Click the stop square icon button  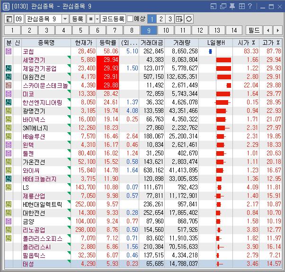[91, 19]
